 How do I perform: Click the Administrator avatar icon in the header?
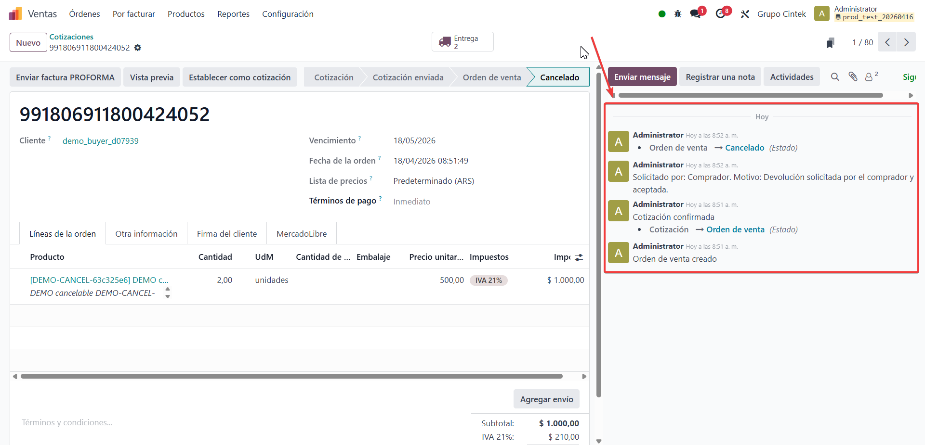click(x=822, y=13)
